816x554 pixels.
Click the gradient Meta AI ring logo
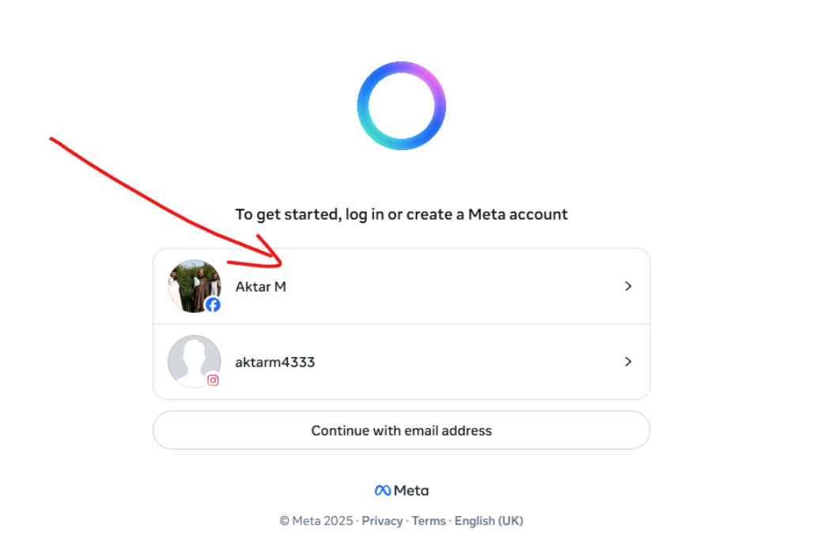click(x=402, y=106)
